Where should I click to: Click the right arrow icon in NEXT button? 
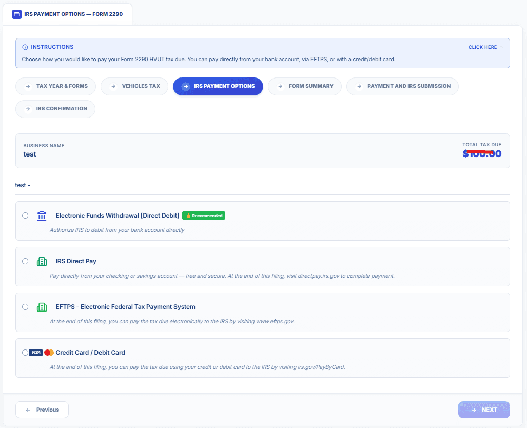click(x=474, y=410)
